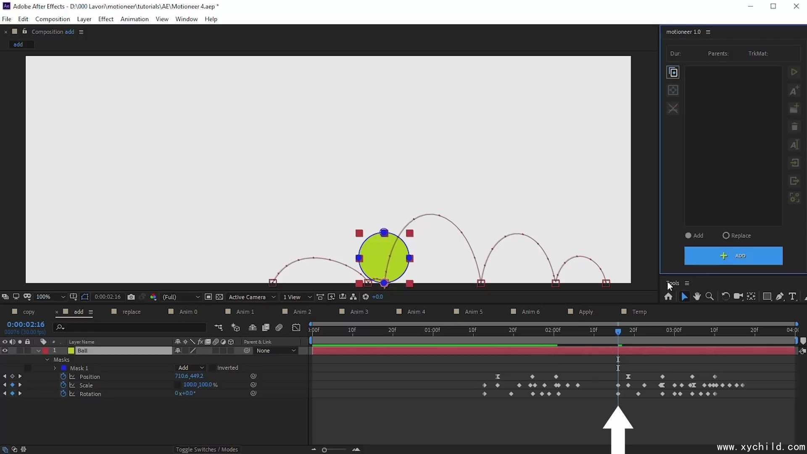The width and height of the screenshot is (807, 454).
Task: Click Draft 3D icon in timeline
Action: pyautogui.click(x=236, y=327)
